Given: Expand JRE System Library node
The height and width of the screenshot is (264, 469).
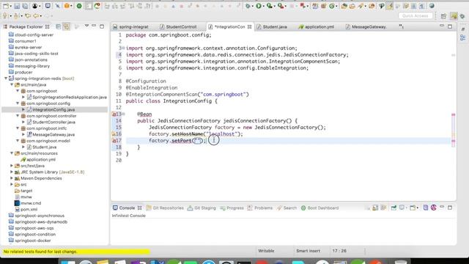Looking at the screenshot, I should 12,172.
